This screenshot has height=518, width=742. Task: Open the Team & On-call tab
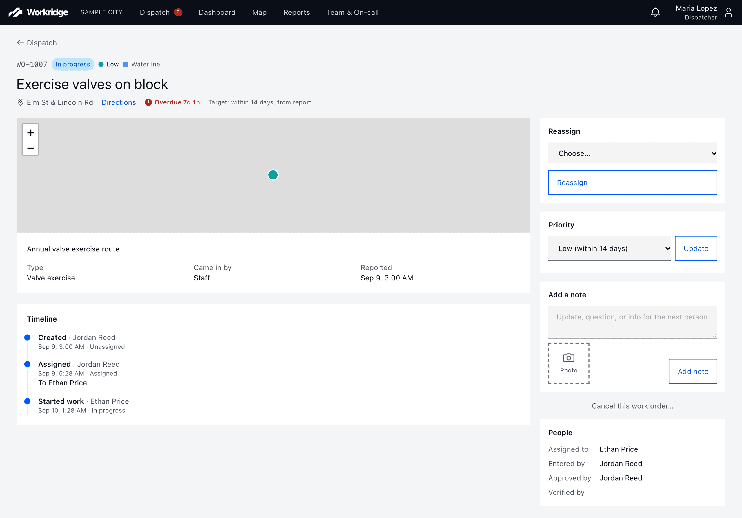pos(352,12)
